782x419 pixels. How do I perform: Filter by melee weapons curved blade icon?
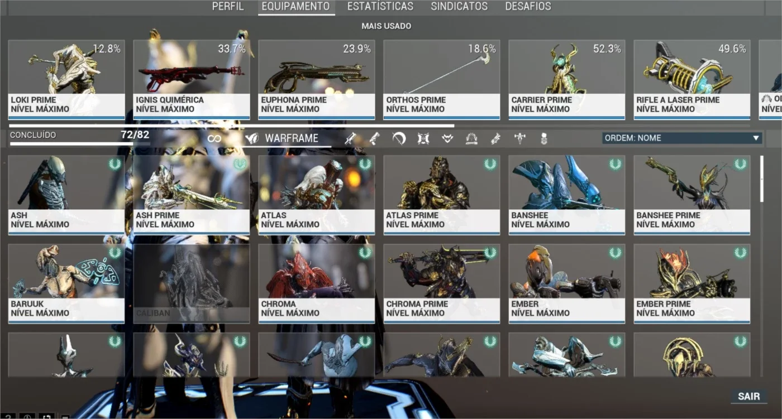[399, 138]
